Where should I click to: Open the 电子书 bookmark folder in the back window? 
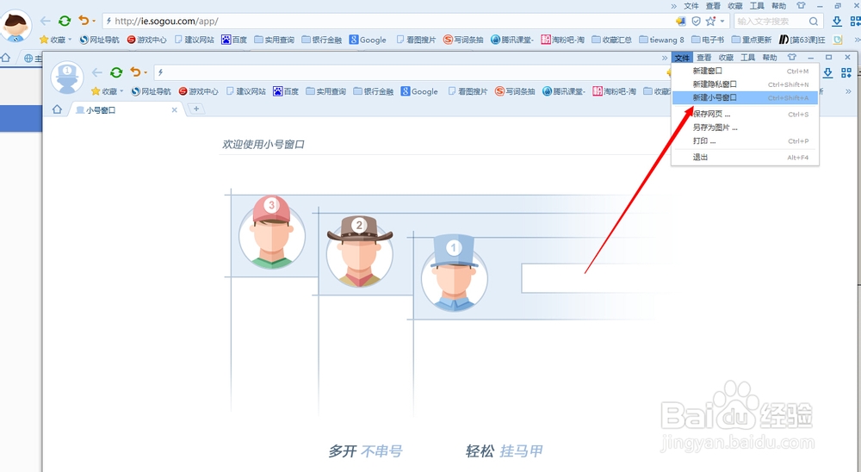(707, 40)
